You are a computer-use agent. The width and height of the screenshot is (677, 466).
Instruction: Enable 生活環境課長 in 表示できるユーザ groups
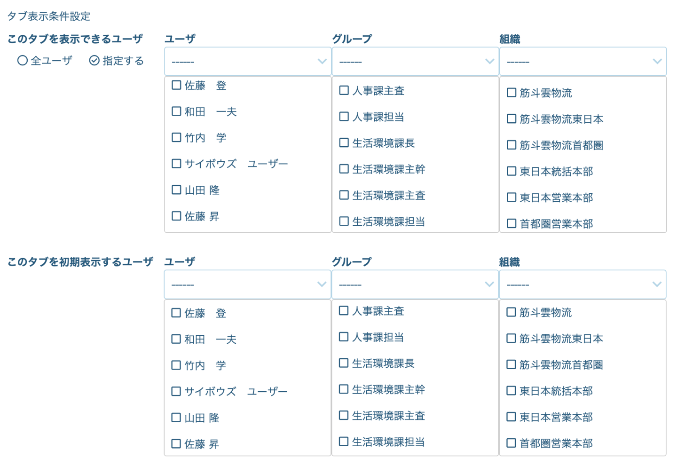(344, 142)
